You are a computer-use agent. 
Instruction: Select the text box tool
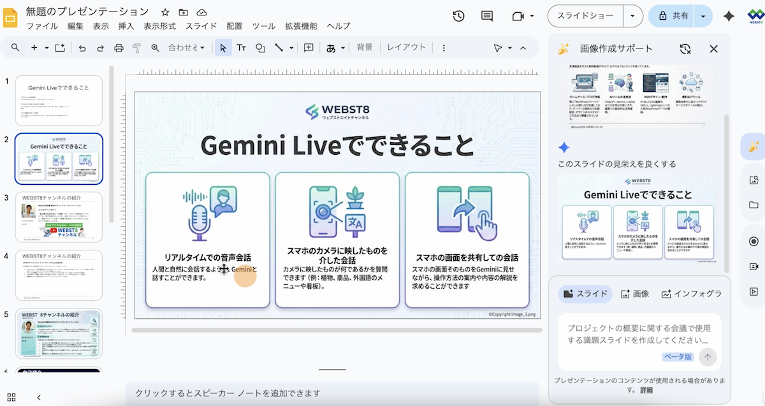click(241, 48)
